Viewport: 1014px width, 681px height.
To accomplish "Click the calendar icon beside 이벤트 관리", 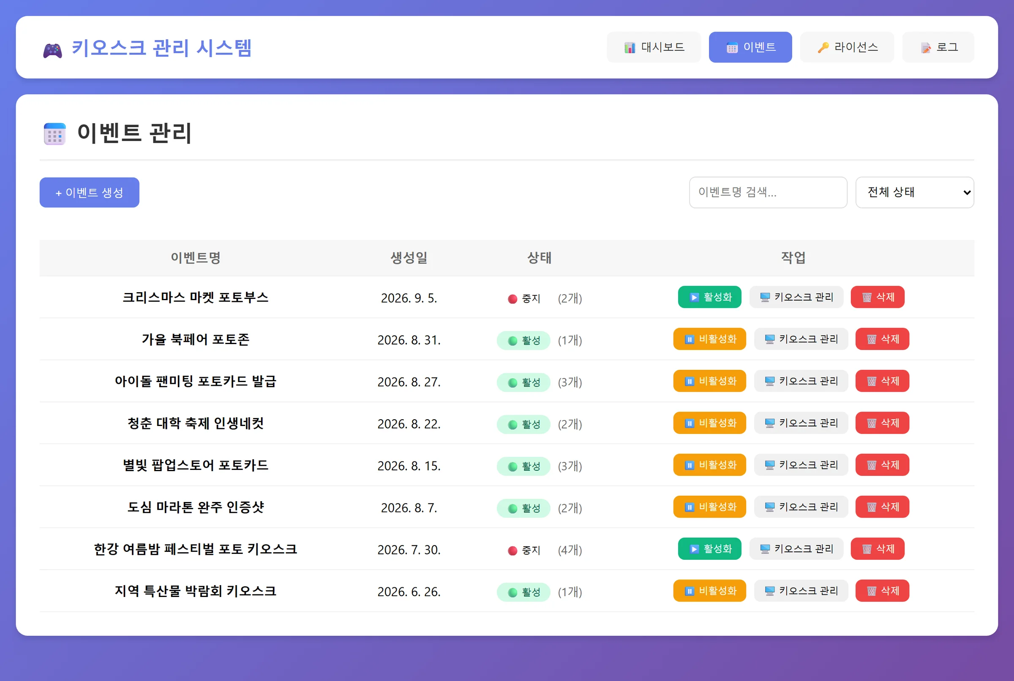I will click(55, 134).
